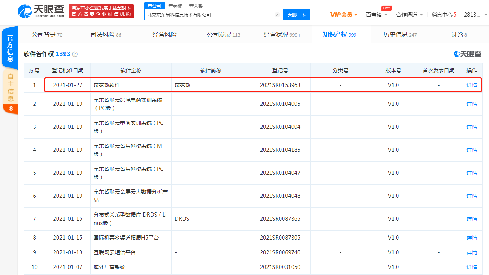The width and height of the screenshot is (489, 275).
Task: Select the 官方信息 side tab
Action: click(x=10, y=48)
